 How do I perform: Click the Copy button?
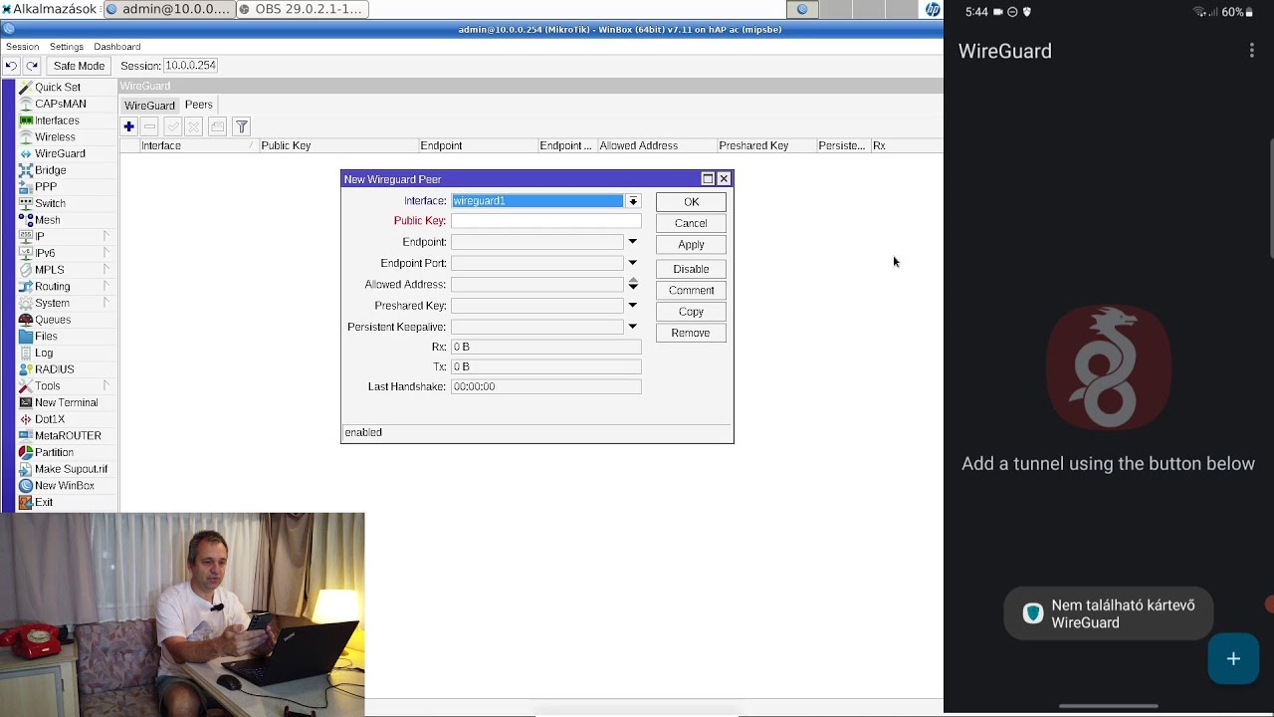coord(691,312)
